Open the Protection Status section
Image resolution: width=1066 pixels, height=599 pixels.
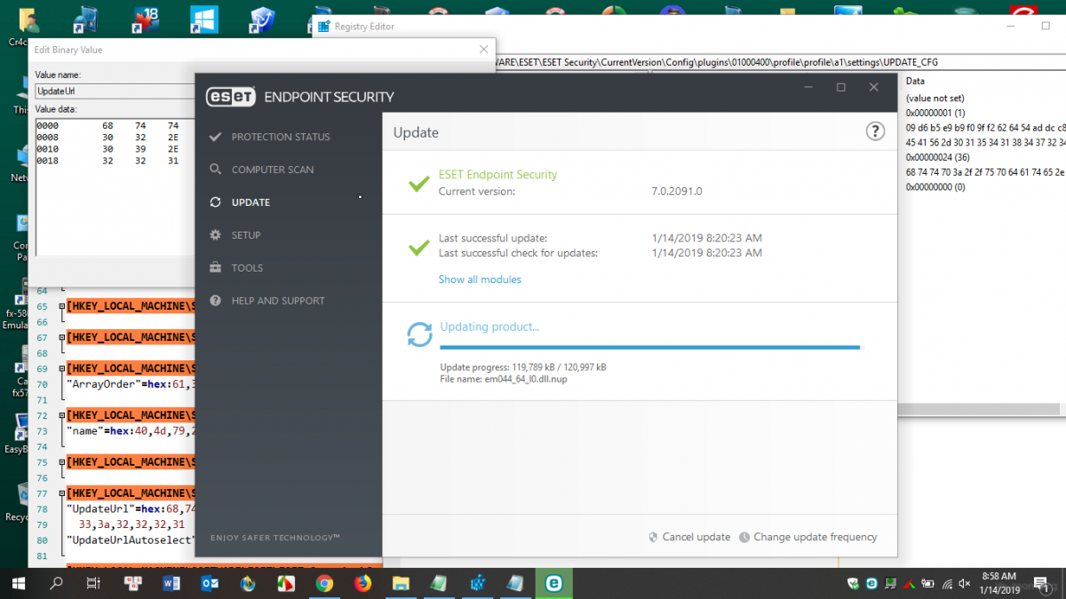pyautogui.click(x=280, y=137)
